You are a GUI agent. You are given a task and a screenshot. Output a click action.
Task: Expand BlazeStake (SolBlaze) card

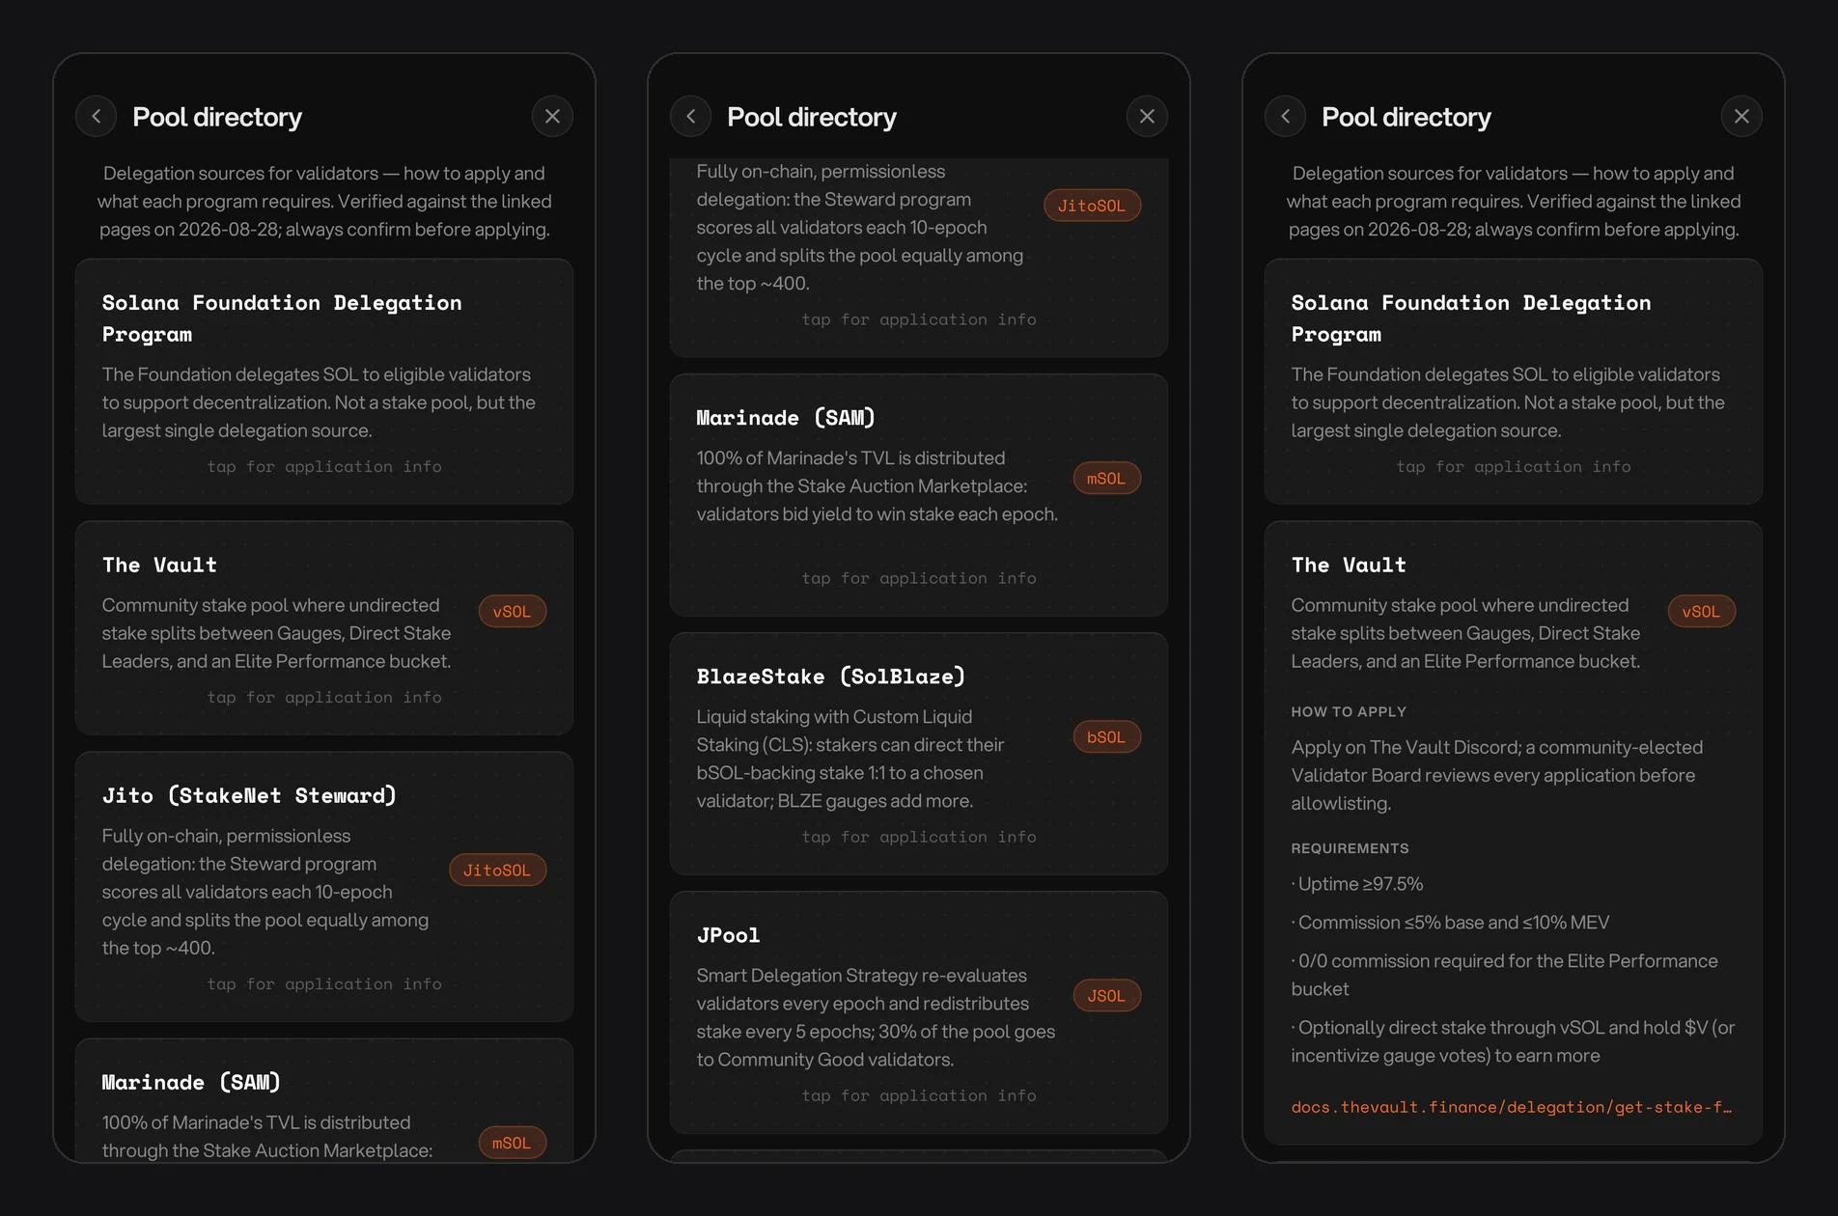[919, 754]
